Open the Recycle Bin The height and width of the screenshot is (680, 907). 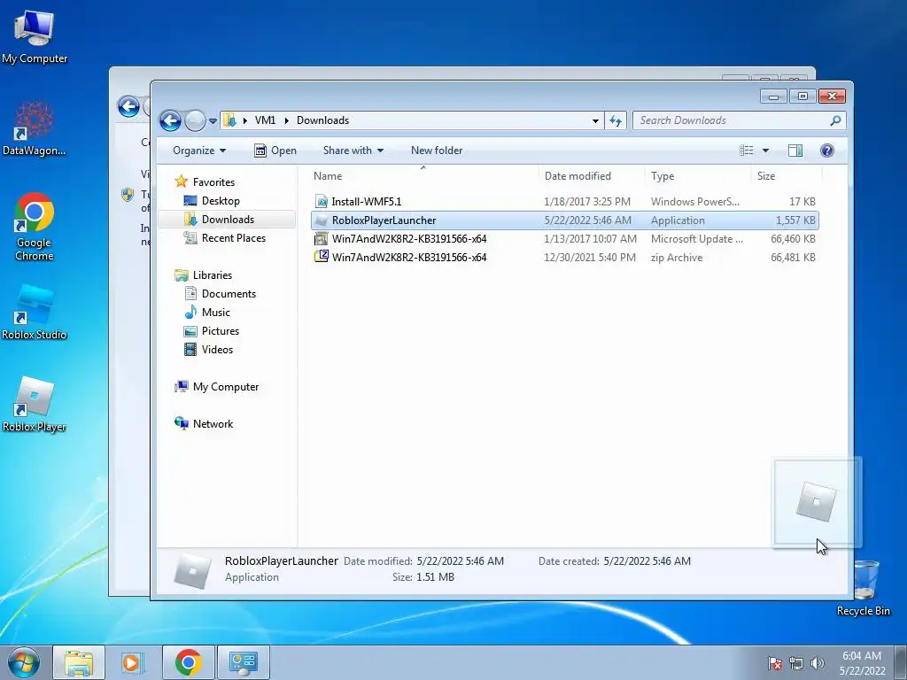pyautogui.click(x=863, y=588)
